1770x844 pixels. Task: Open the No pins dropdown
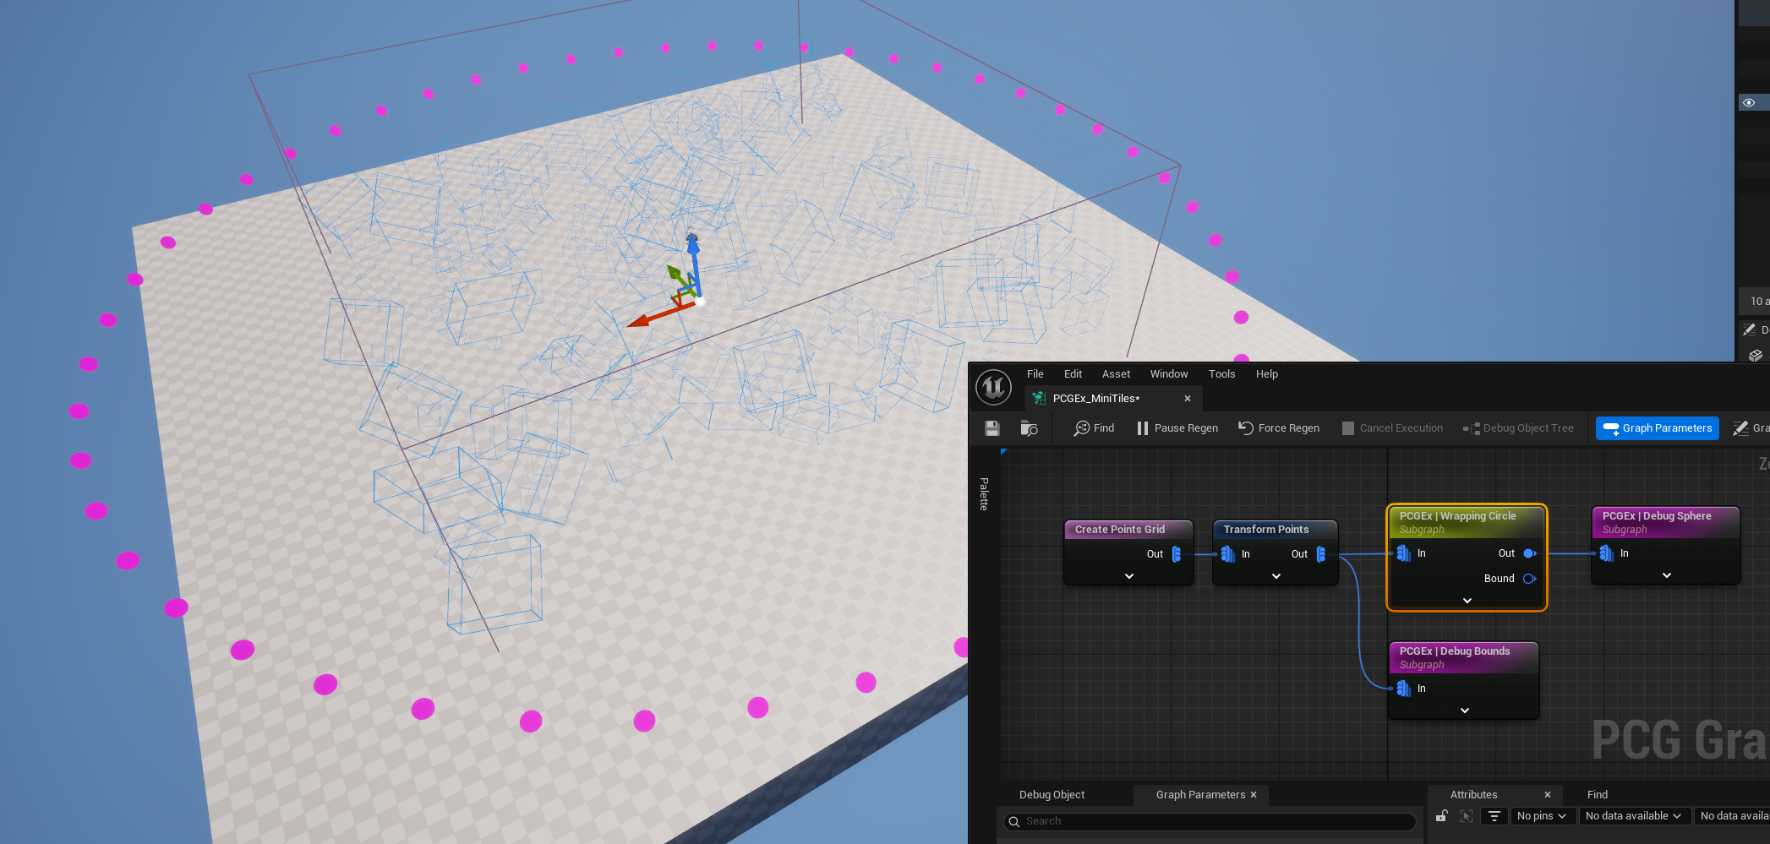pos(1541,816)
